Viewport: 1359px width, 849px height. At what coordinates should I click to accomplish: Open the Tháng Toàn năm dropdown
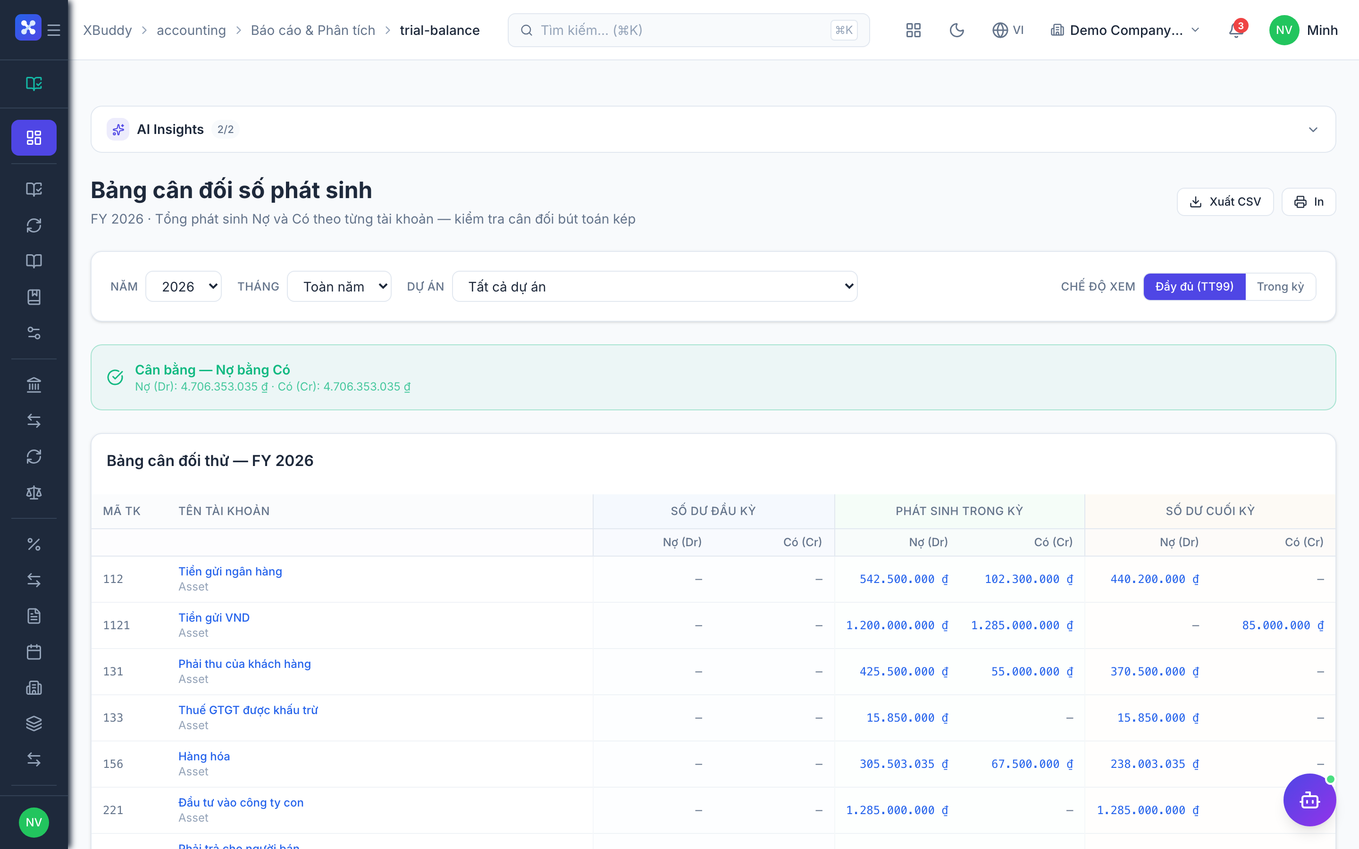coord(339,287)
